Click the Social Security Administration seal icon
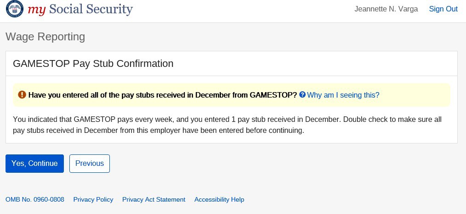This screenshot has width=466, height=214. (14, 9)
